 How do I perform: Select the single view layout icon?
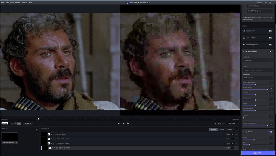(12, 123)
